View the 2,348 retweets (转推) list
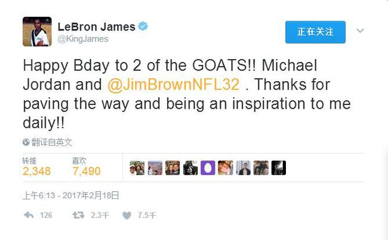The height and width of the screenshot is (240, 388). tap(36, 167)
